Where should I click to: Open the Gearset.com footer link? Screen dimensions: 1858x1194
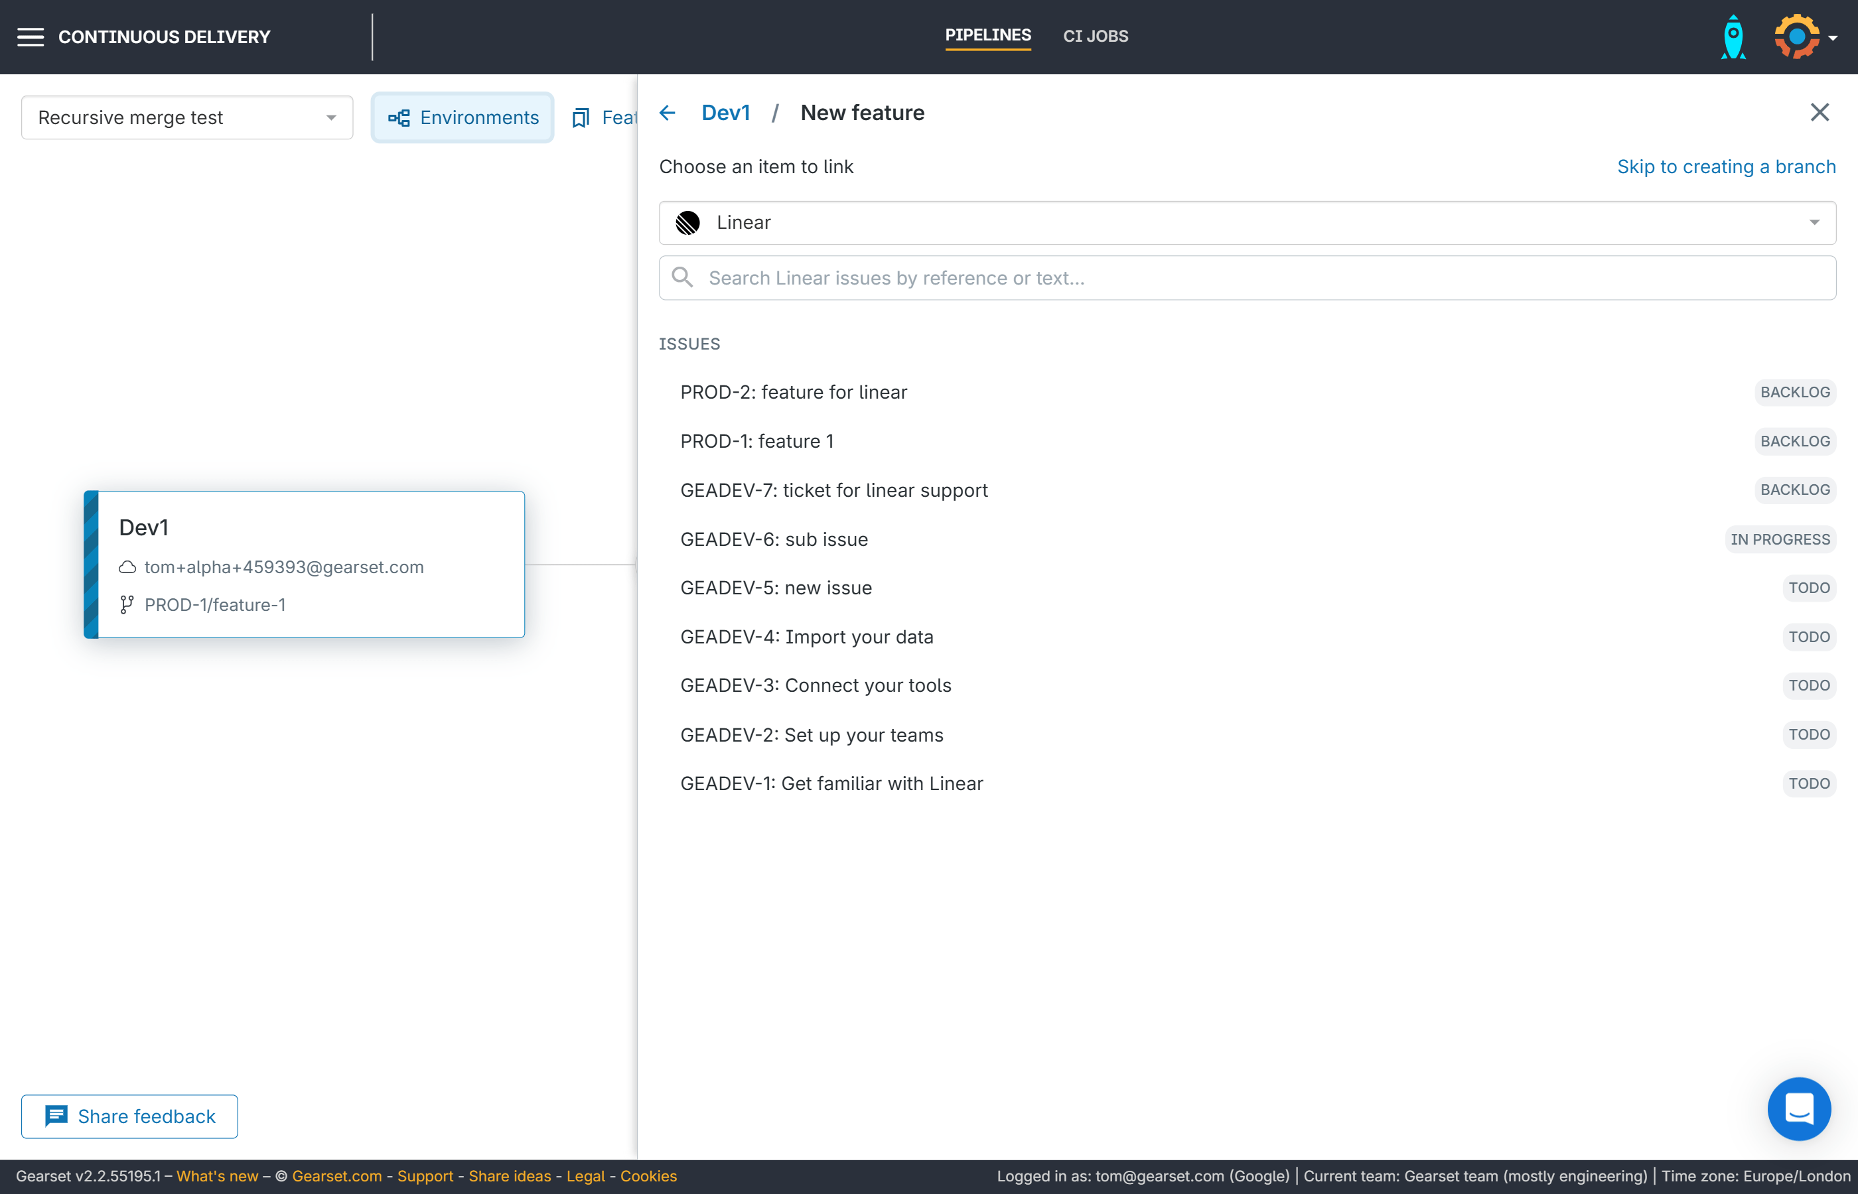point(336,1175)
